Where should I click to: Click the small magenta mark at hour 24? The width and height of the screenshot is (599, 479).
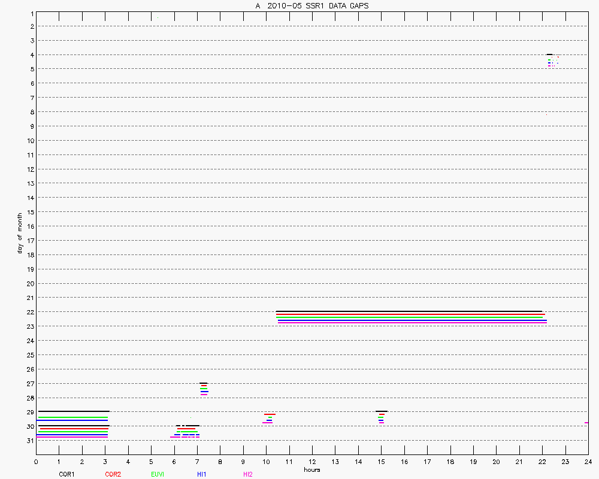[586, 423]
